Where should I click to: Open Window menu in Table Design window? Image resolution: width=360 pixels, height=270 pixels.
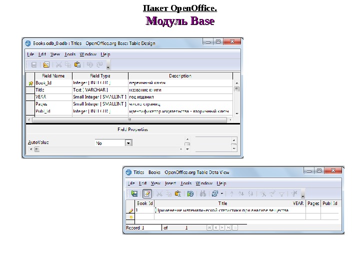[x=88, y=54]
